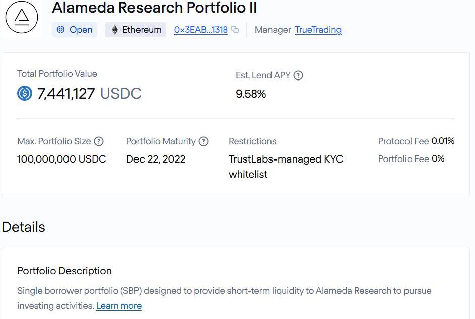Click the Portfolio Maturity help icon

click(203, 141)
